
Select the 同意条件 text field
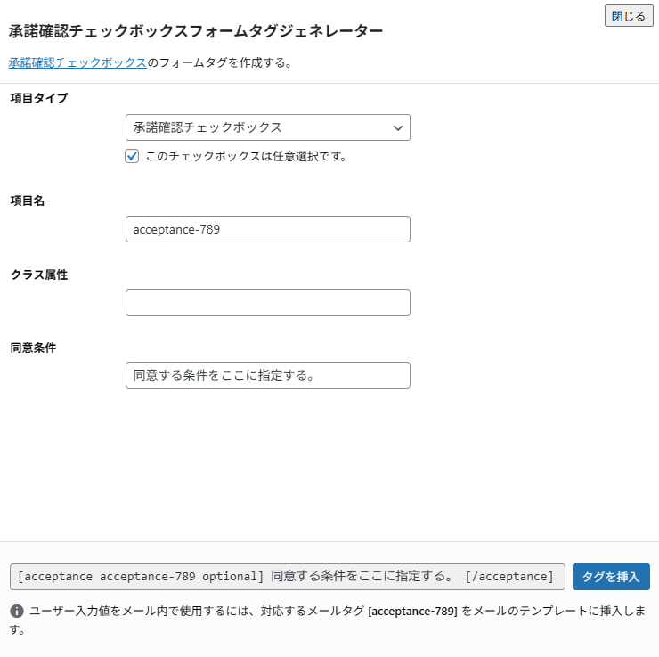pyautogui.click(x=267, y=375)
